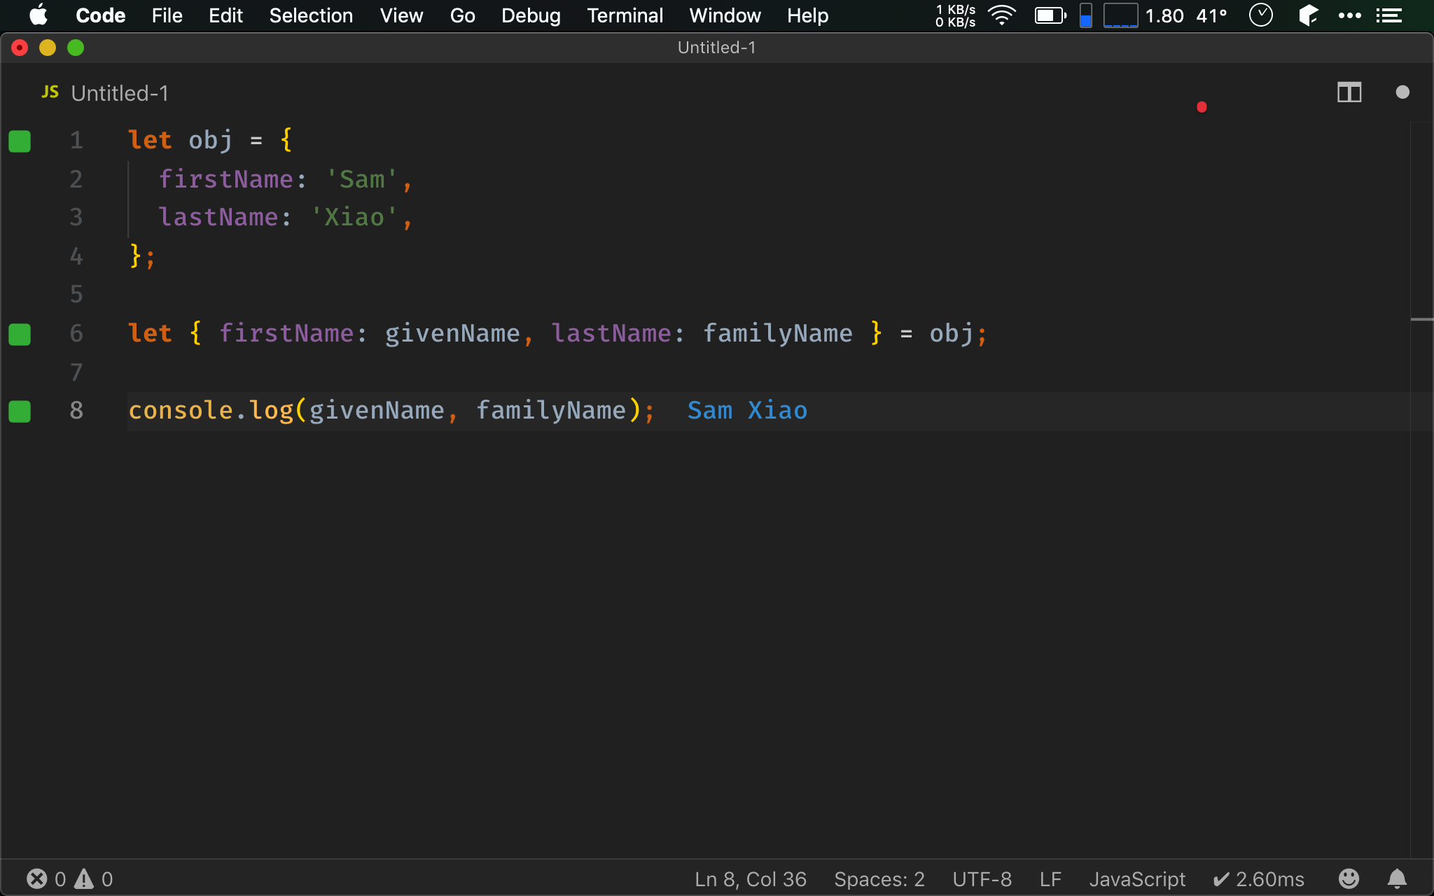Open the notifications bell
Image resolution: width=1434 pixels, height=896 pixels.
[x=1397, y=878]
